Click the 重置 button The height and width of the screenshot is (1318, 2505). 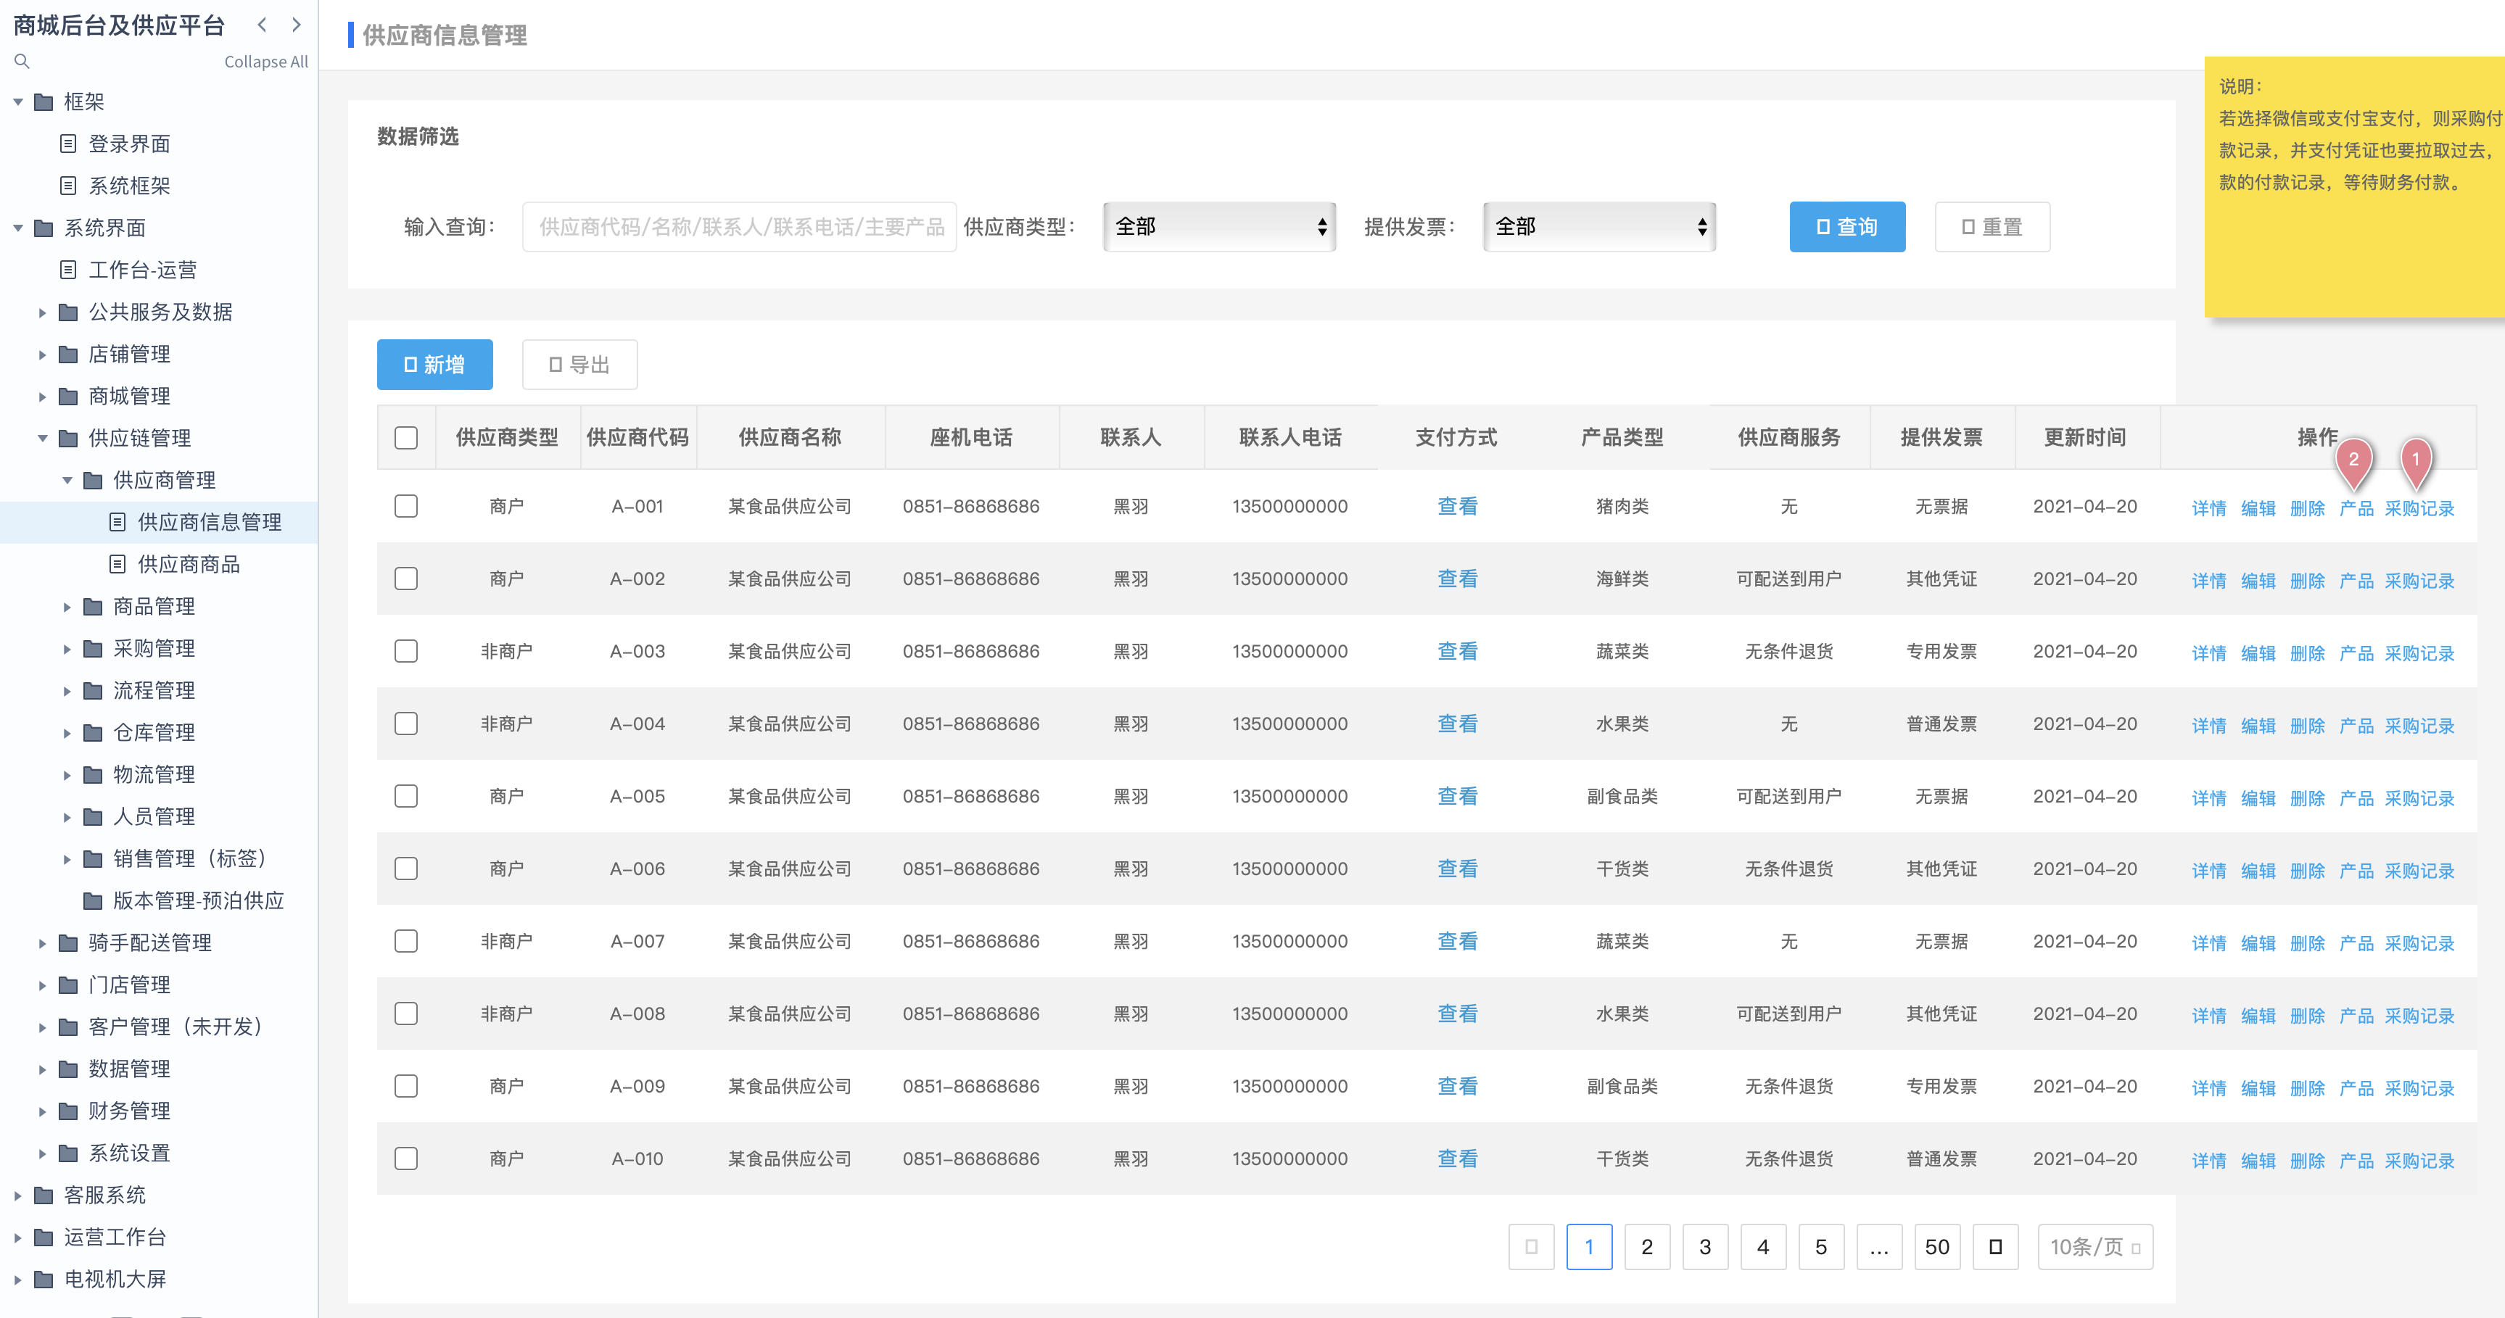[x=1992, y=226]
